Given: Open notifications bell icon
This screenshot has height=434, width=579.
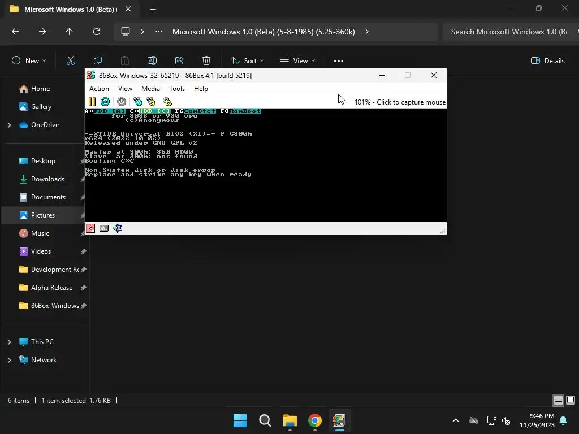Looking at the screenshot, I should [564, 420].
